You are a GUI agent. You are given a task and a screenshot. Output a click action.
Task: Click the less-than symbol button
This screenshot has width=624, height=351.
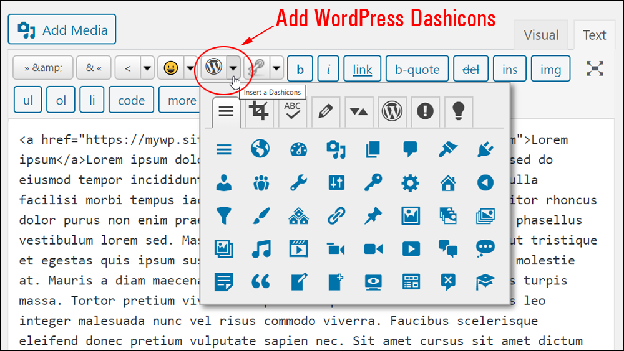click(x=128, y=68)
